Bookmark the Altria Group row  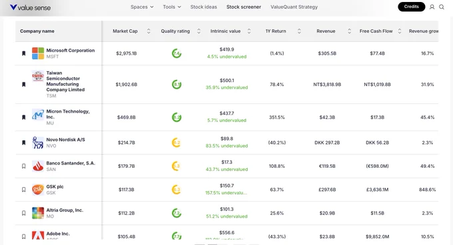(24, 213)
